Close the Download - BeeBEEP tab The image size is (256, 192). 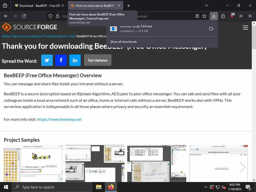(x=63, y=5)
